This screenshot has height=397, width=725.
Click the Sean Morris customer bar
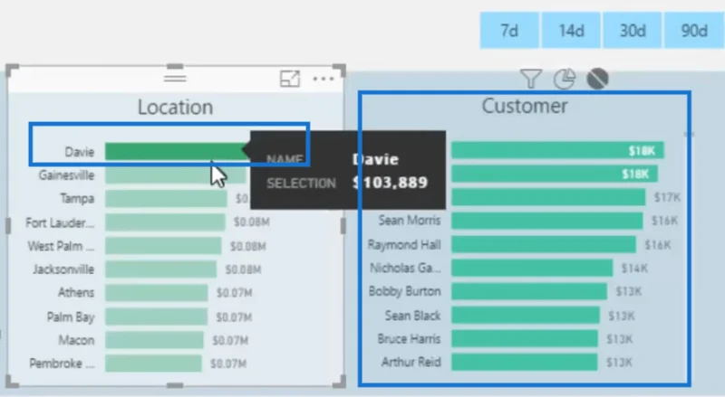547,221
